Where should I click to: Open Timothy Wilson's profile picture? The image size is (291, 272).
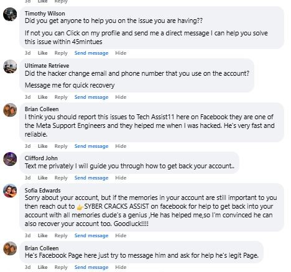click(x=10, y=14)
